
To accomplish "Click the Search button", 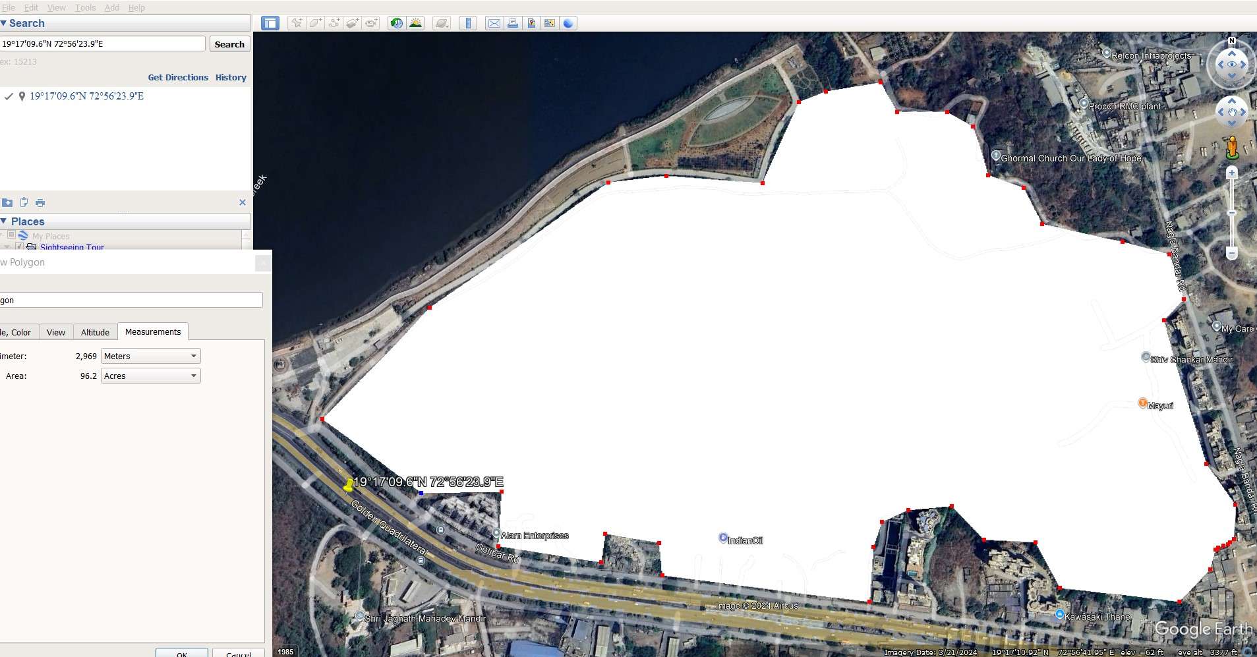I will pyautogui.click(x=229, y=44).
